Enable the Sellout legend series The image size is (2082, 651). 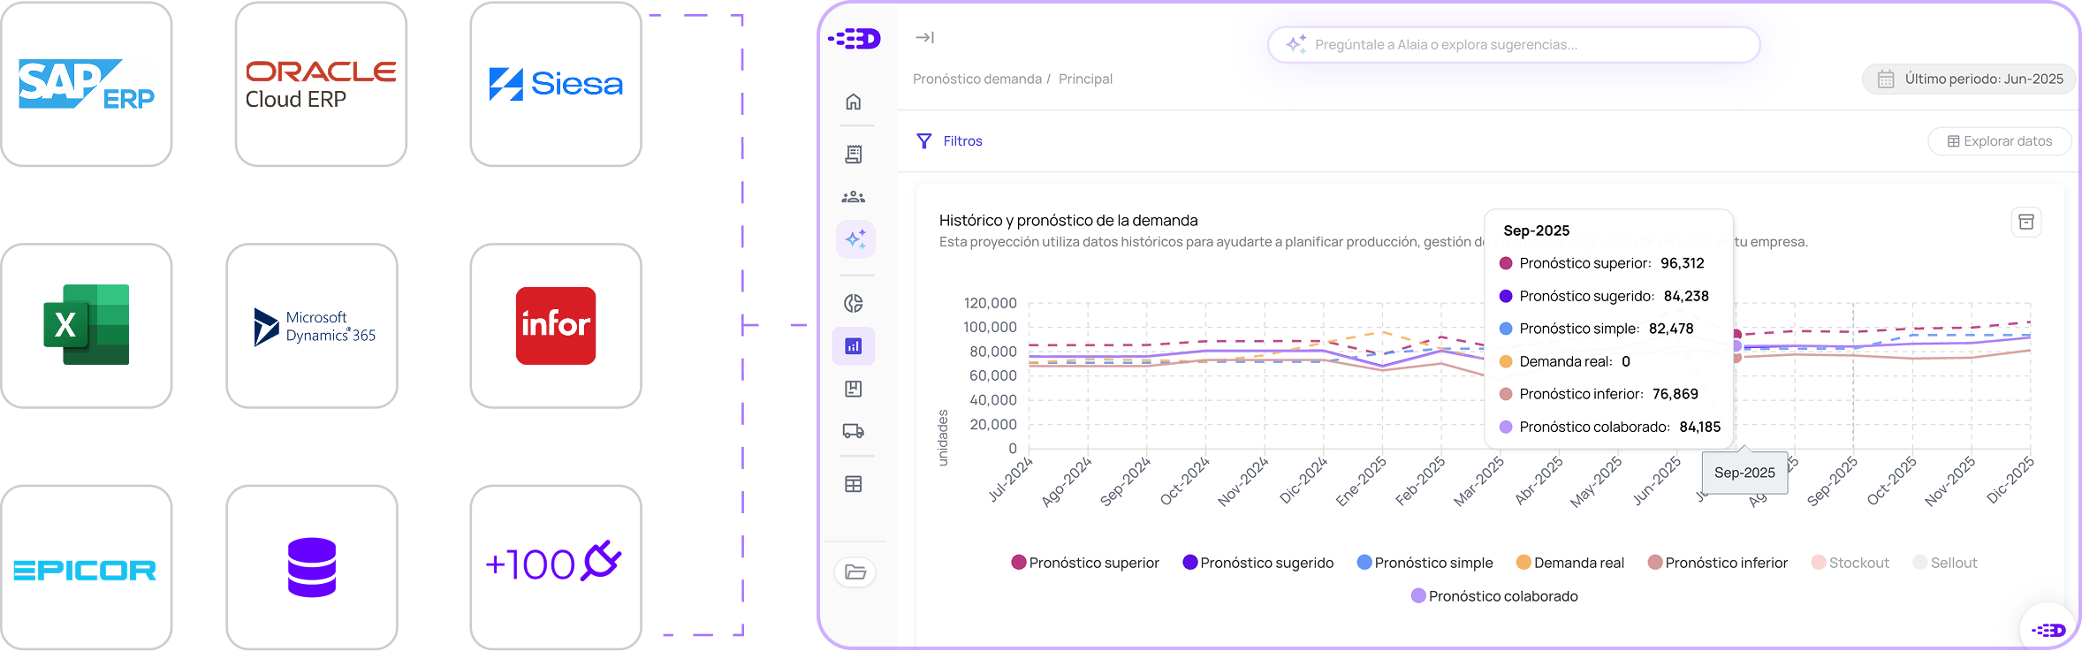point(1945,563)
